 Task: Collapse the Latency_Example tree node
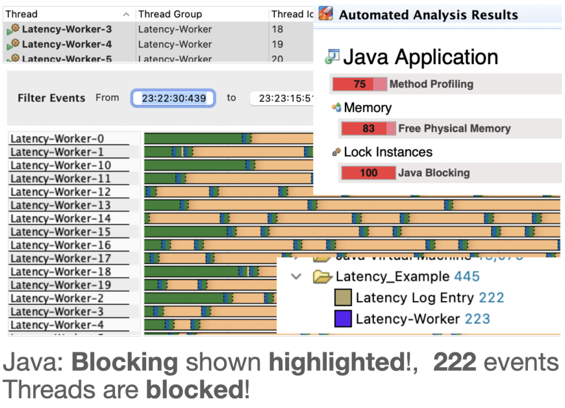click(x=296, y=276)
